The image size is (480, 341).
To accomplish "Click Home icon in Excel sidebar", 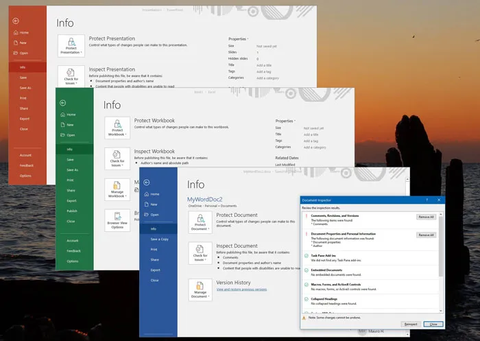I will 63,115.
